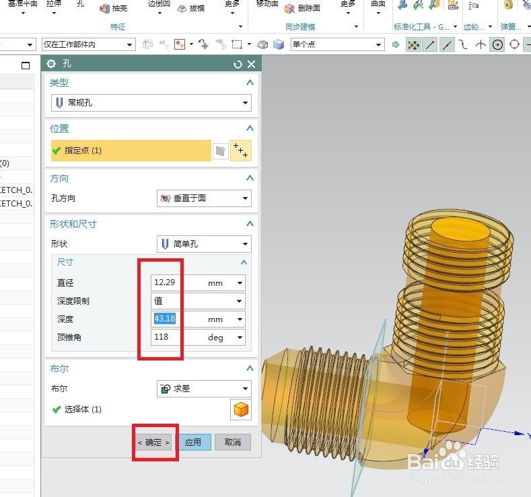
Task: Toggle the Intersection snap icon
Action: pyautogui.click(x=481, y=44)
